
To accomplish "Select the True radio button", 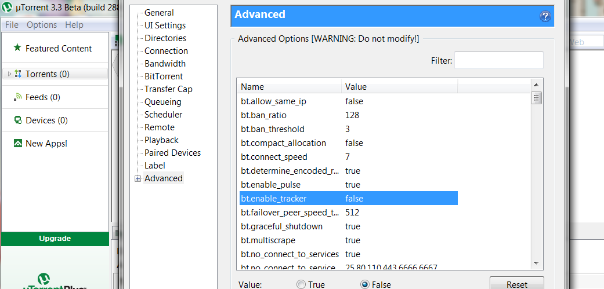I will click(301, 284).
